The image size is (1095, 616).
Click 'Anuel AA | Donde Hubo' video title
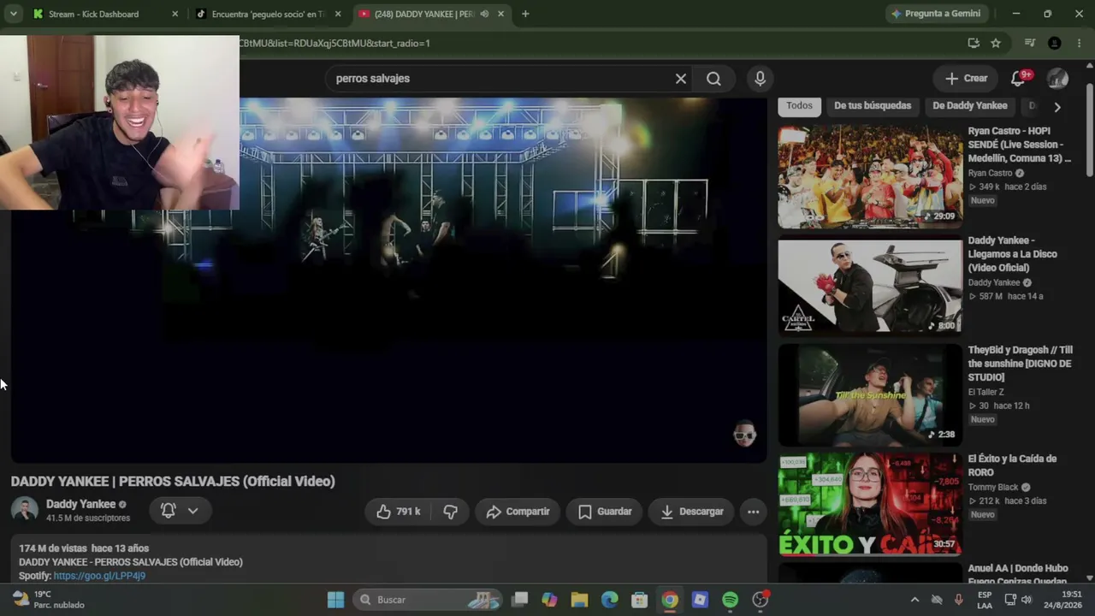point(1018,575)
